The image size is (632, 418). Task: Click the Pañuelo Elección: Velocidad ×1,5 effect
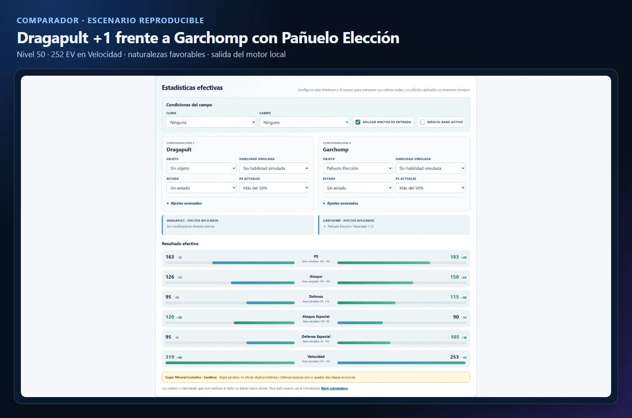tap(350, 227)
